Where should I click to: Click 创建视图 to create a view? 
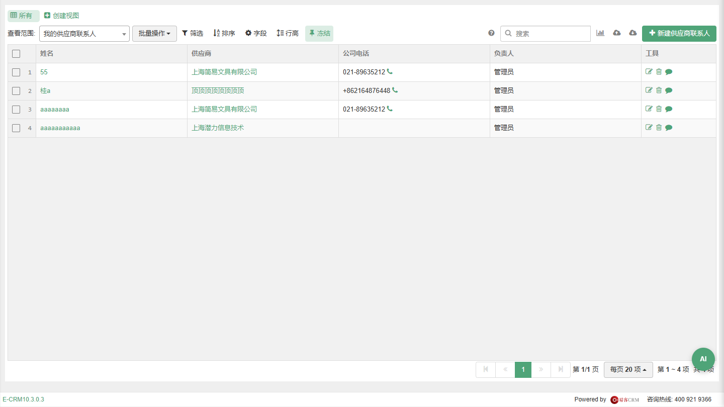61,16
